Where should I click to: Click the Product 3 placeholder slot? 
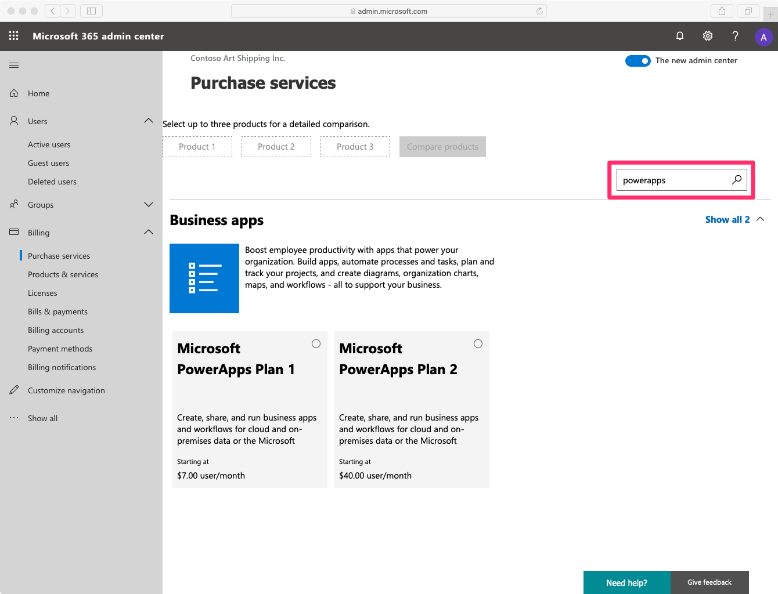pos(355,147)
